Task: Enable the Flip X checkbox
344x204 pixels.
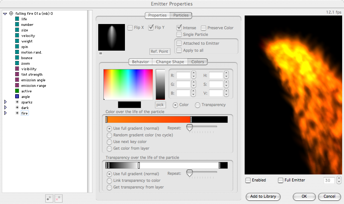Action: 130,28
